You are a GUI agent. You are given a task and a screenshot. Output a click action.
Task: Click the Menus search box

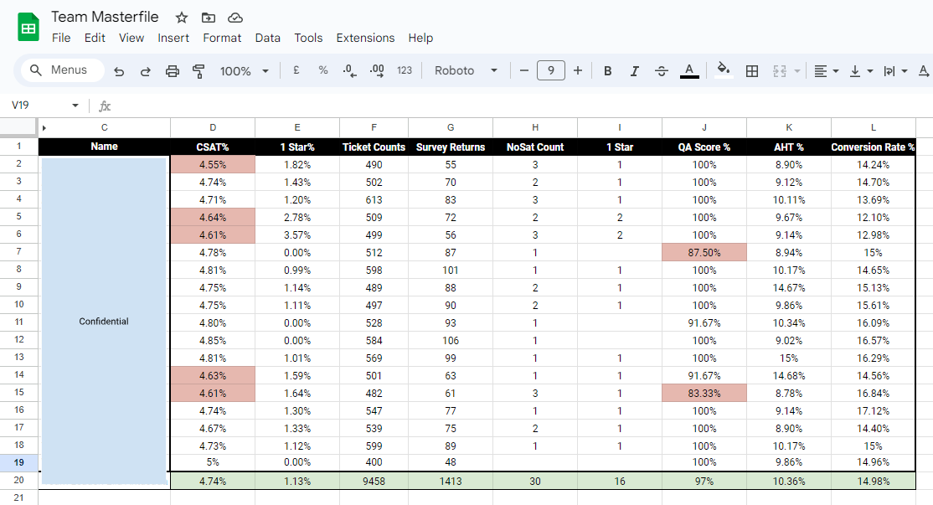tap(63, 70)
